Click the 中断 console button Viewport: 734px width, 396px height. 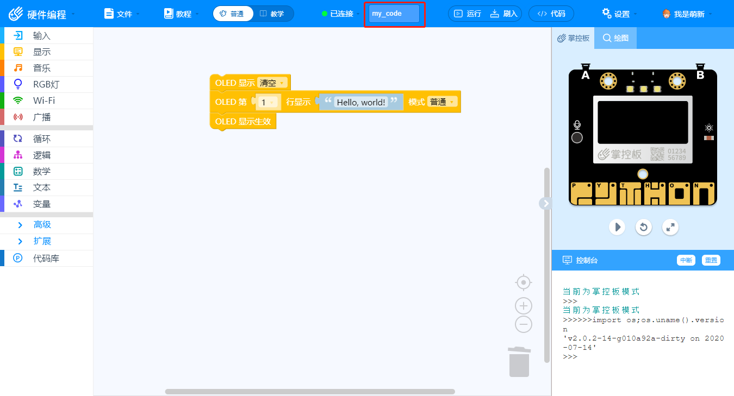point(686,260)
